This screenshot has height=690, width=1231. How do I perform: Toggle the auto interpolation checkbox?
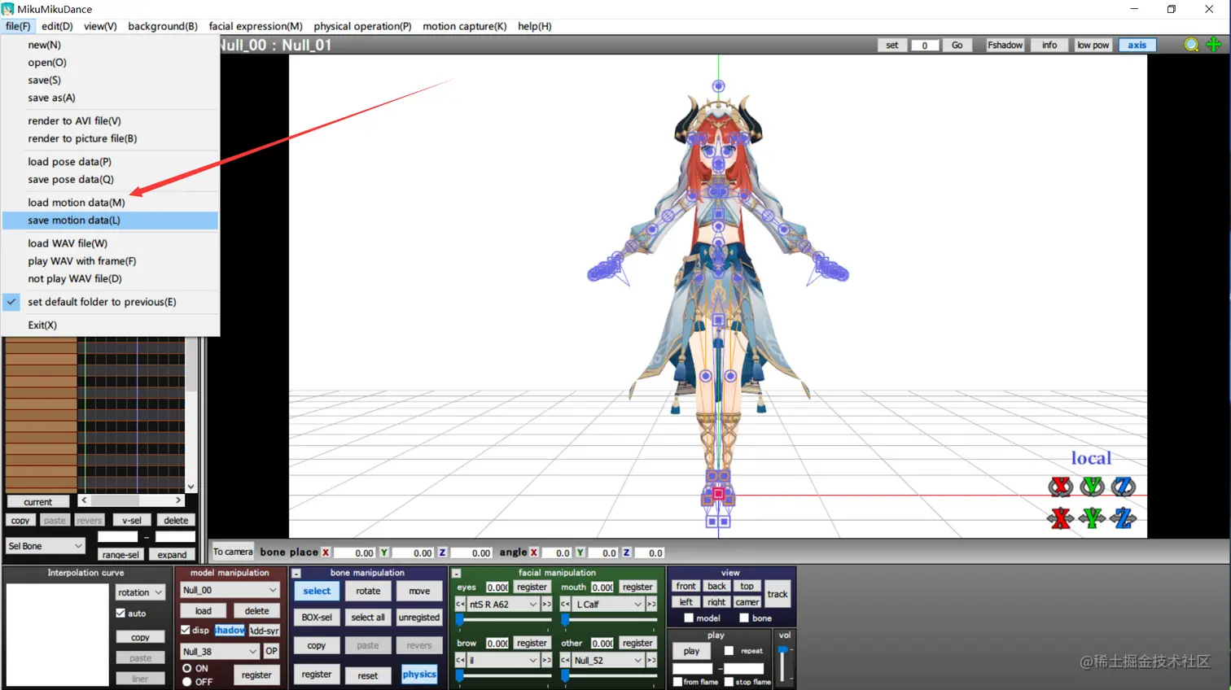[120, 614]
